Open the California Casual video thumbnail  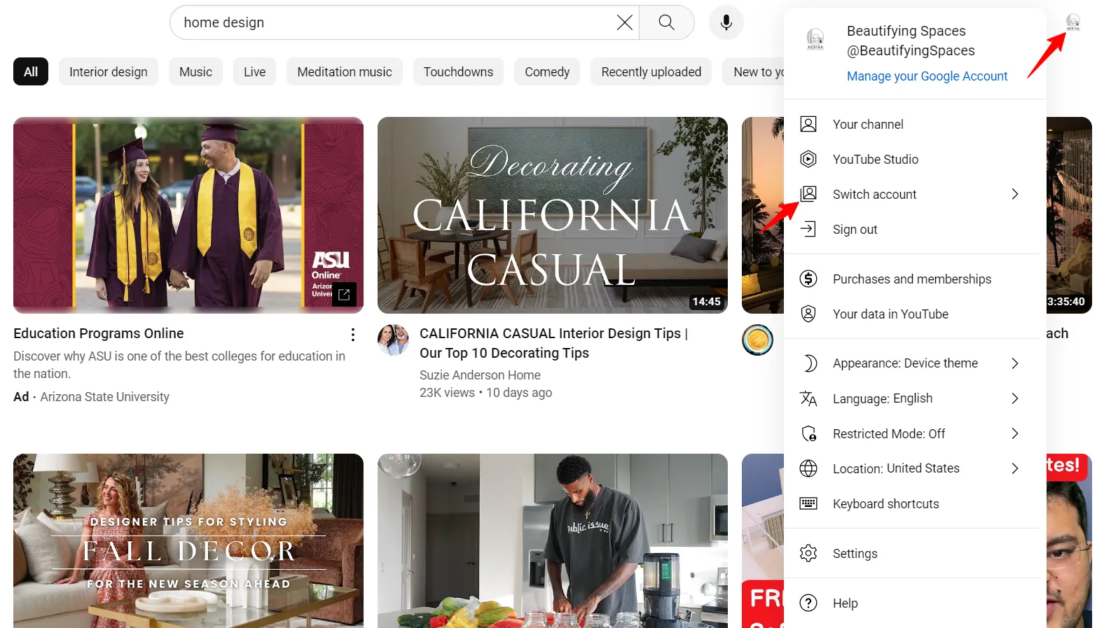point(552,215)
